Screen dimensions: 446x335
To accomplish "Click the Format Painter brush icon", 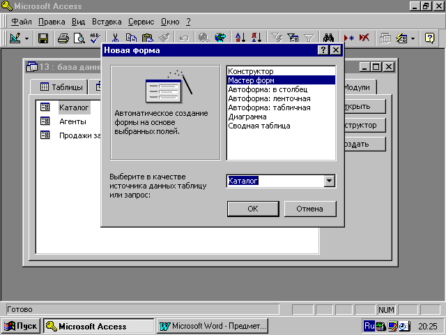I will [164, 38].
